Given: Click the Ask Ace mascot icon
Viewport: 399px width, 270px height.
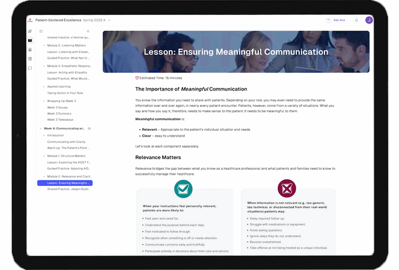Looking at the screenshot, I should (328, 20).
